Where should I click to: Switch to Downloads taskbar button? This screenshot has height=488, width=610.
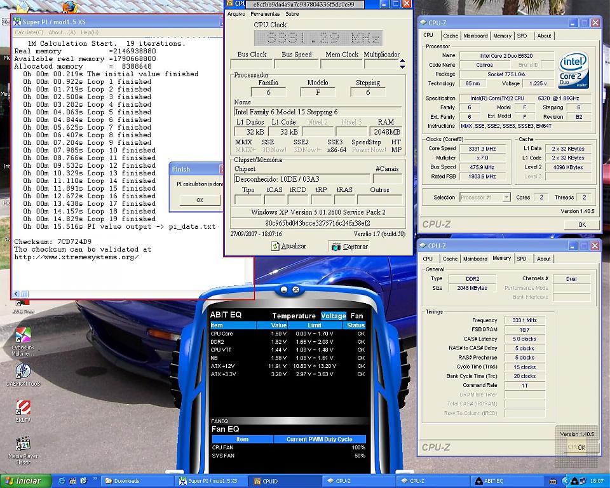point(137,481)
